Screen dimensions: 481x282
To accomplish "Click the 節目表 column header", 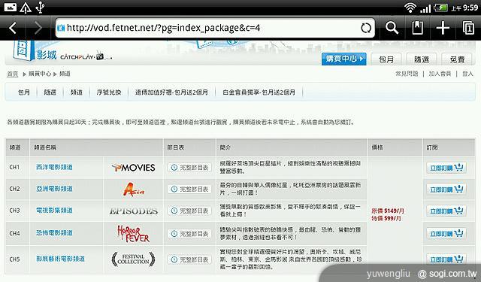I will click(x=175, y=147).
